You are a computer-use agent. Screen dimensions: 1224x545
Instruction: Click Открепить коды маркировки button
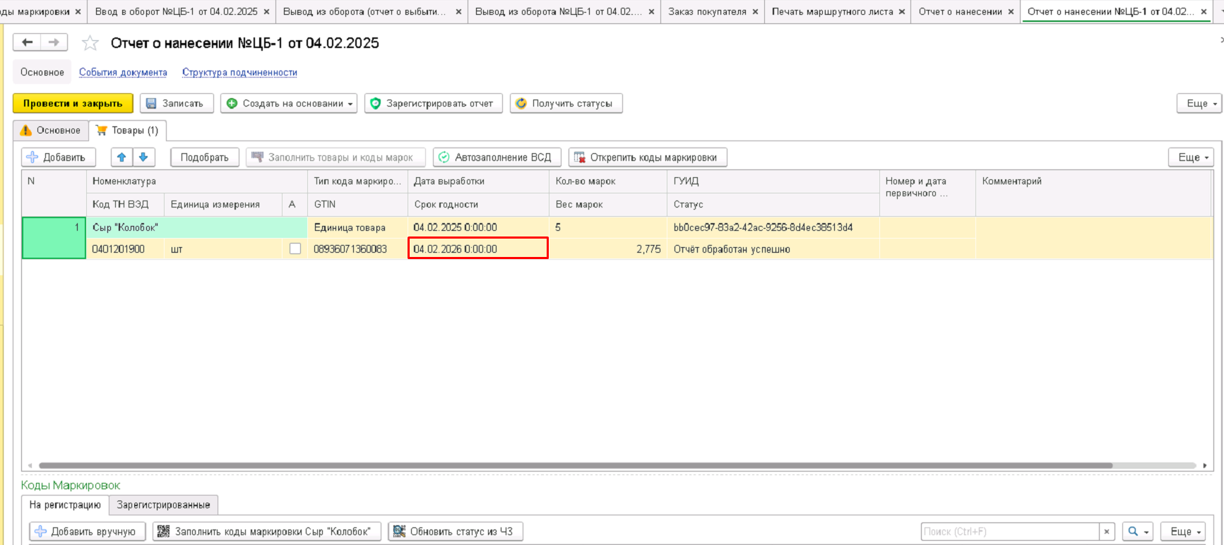click(648, 157)
